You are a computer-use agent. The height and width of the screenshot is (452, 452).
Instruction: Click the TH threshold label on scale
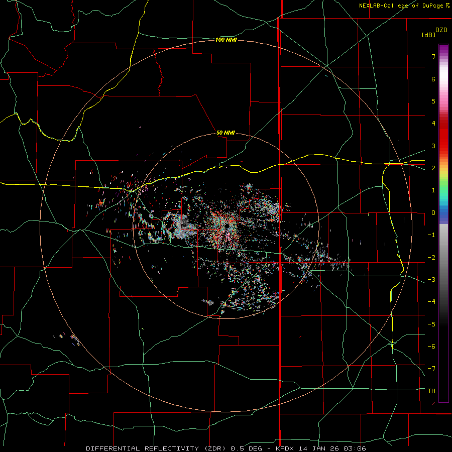pyautogui.click(x=431, y=391)
